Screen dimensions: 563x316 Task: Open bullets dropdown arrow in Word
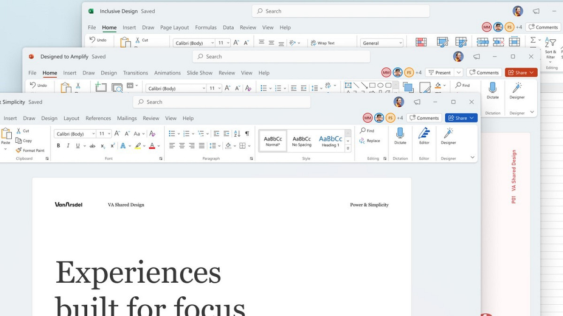[178, 134]
